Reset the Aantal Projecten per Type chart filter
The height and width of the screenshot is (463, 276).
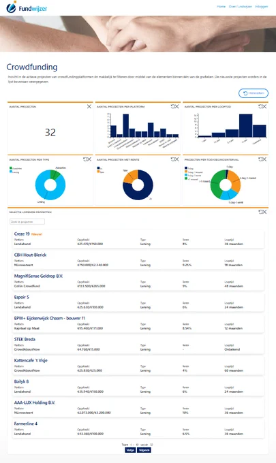[x=85, y=159]
